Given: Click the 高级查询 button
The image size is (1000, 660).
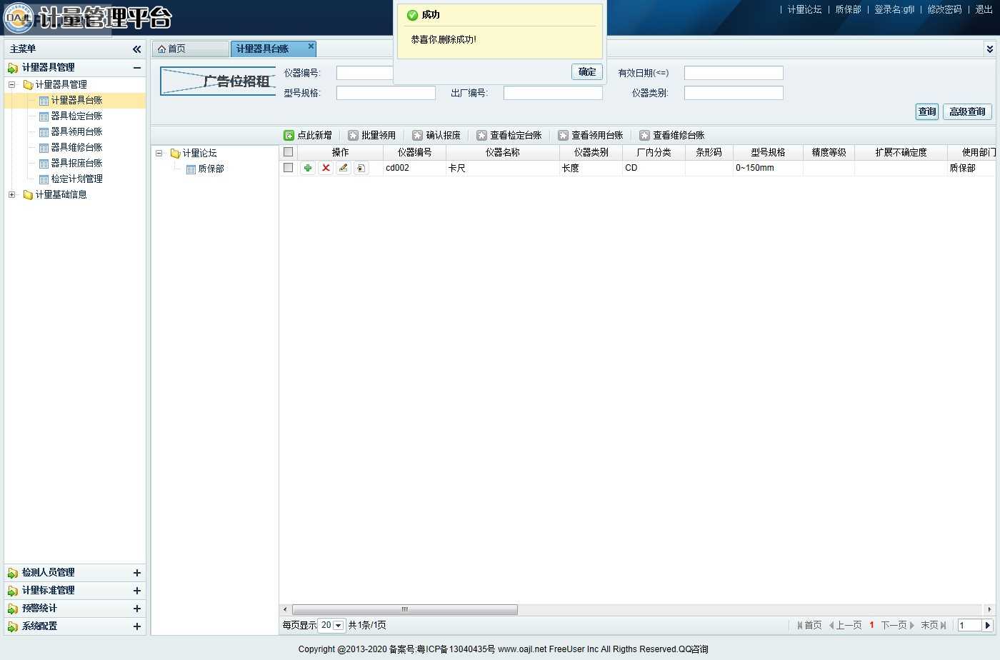Looking at the screenshot, I should (967, 111).
